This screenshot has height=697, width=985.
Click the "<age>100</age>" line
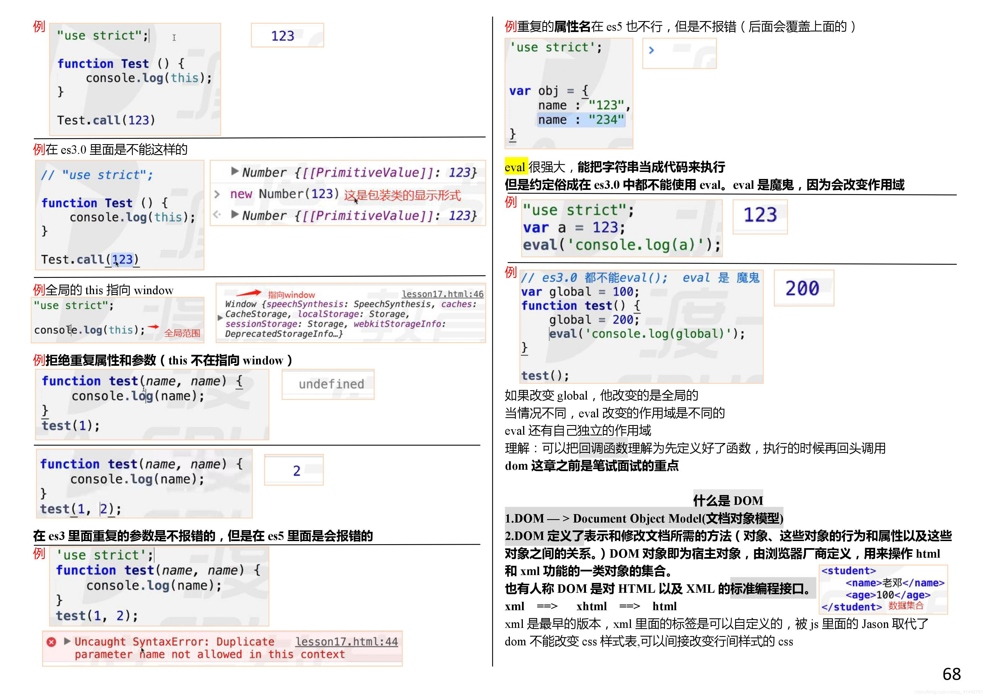pos(888,595)
